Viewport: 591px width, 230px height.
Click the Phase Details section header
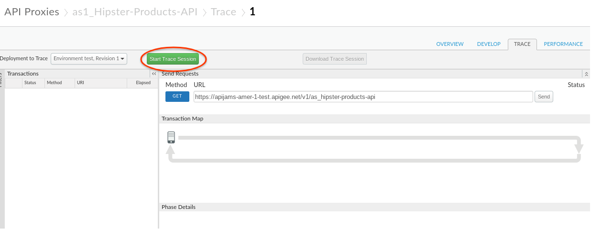coord(374,207)
